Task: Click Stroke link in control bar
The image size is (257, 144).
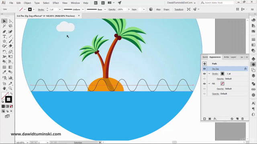Action: (41, 10)
